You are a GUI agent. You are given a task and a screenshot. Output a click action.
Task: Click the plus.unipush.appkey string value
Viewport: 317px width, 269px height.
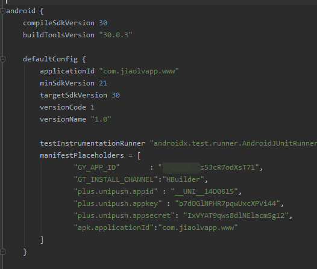pos(227,203)
